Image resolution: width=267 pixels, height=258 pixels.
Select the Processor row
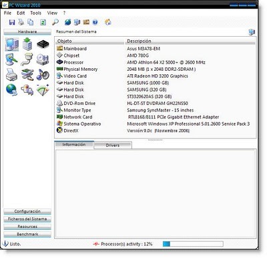155,62
